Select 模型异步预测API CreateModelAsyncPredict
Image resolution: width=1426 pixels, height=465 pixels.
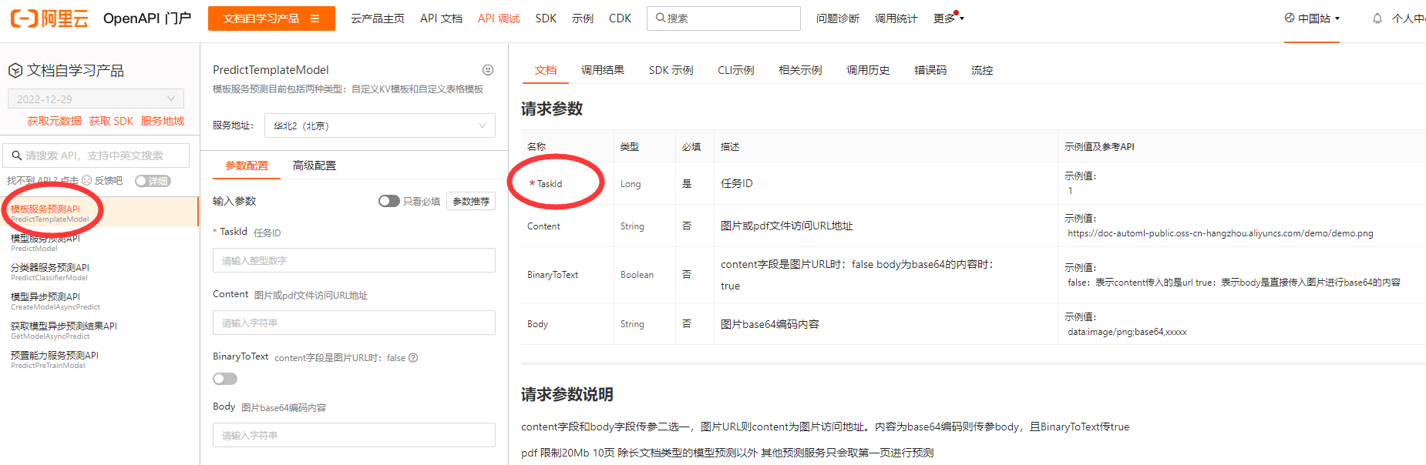(99, 301)
